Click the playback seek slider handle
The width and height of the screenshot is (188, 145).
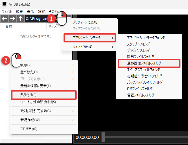(103, 137)
